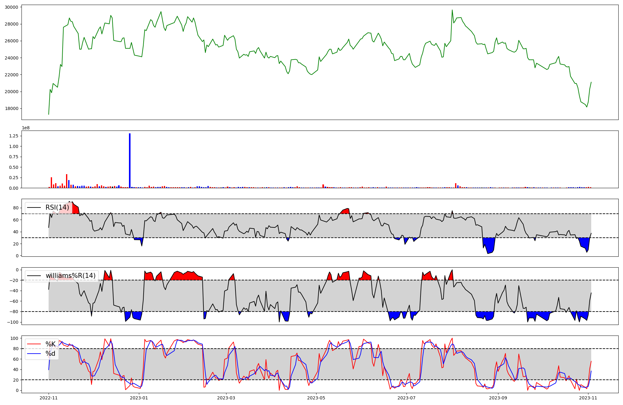This screenshot has height=405, width=623.
Task: Click the 2023-09 x-axis date label
Action: tap(498, 398)
